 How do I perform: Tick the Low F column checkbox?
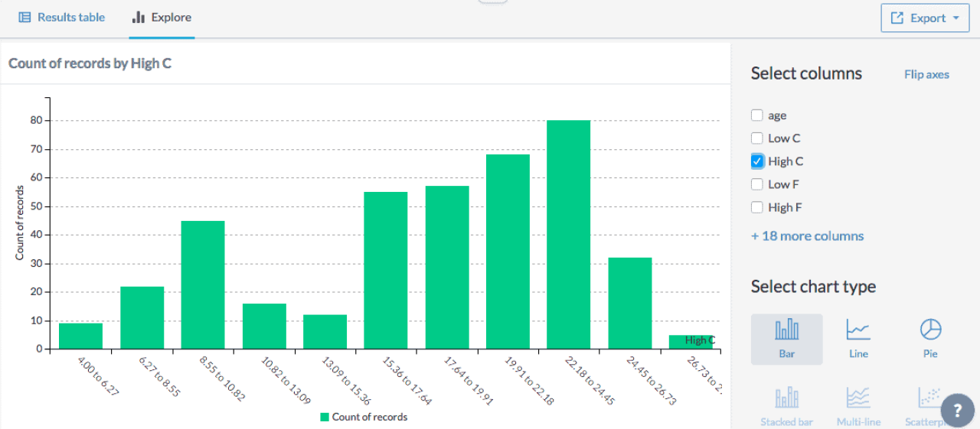click(x=757, y=184)
